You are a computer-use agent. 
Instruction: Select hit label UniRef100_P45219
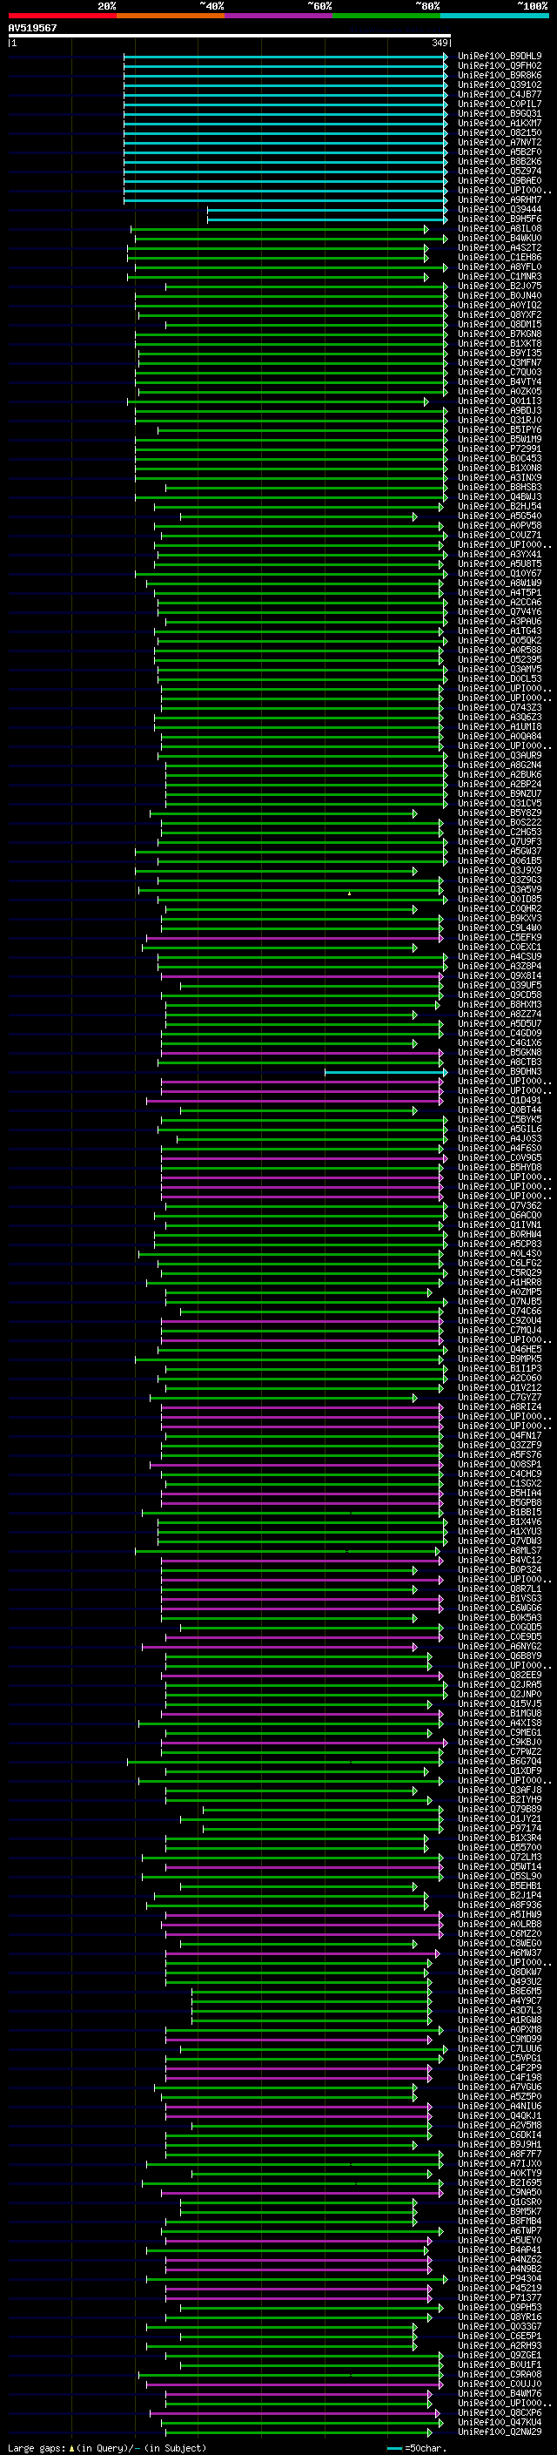(499, 2288)
